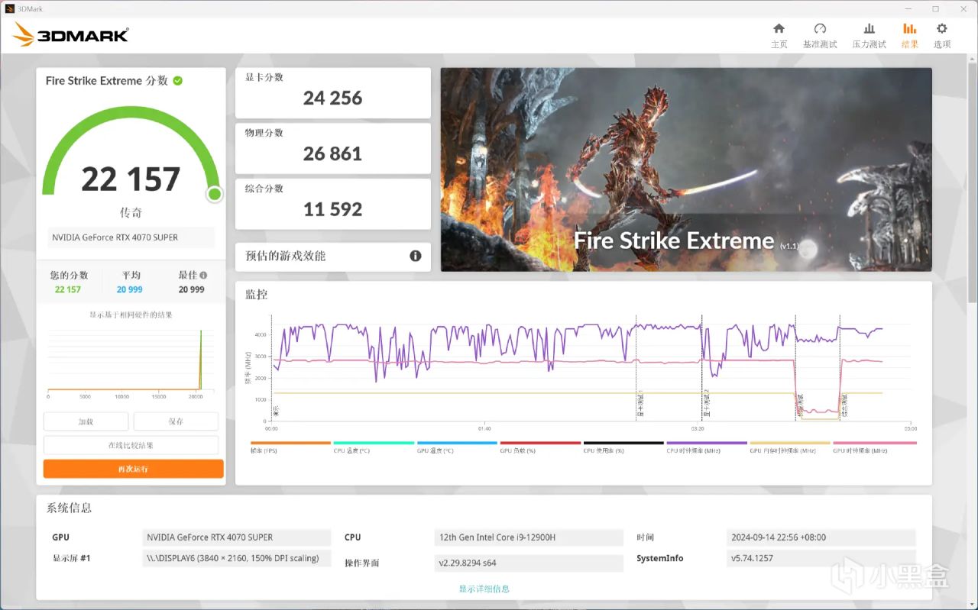Toggle the CPU 温度 (°C) legend series
The height and width of the screenshot is (610, 978).
[x=374, y=447]
